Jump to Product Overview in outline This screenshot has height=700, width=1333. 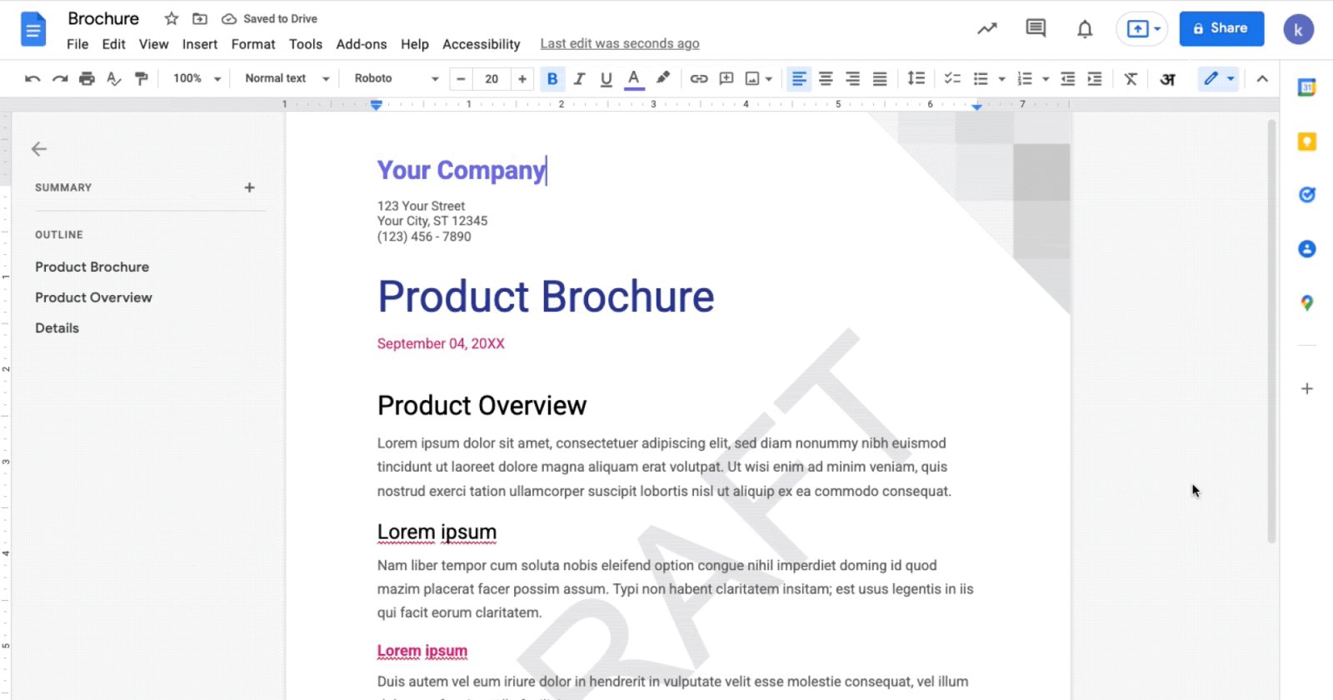tap(93, 297)
